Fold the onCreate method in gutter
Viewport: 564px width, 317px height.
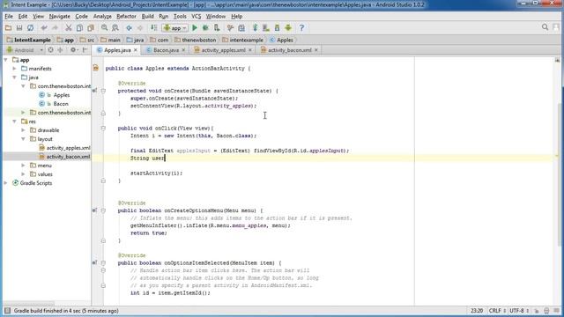coord(103,91)
